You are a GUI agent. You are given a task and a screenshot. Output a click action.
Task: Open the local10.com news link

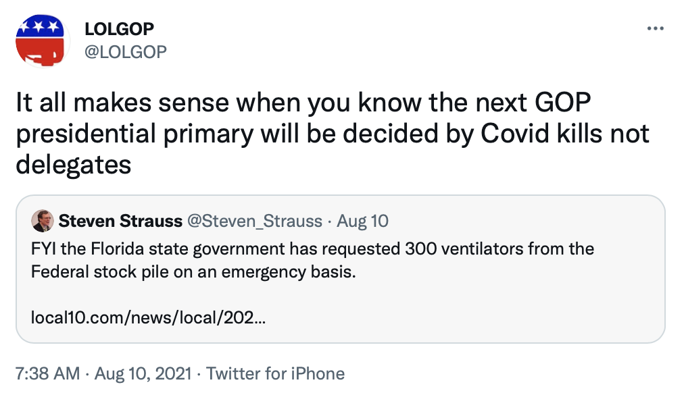coord(148,317)
